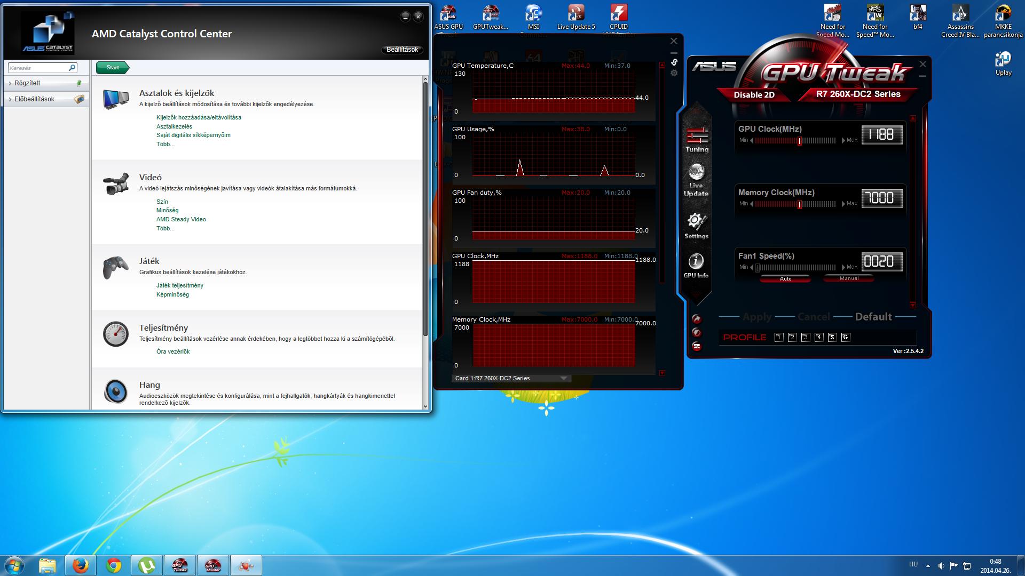Click Catalyst content scrollbar down arrow

(425, 406)
